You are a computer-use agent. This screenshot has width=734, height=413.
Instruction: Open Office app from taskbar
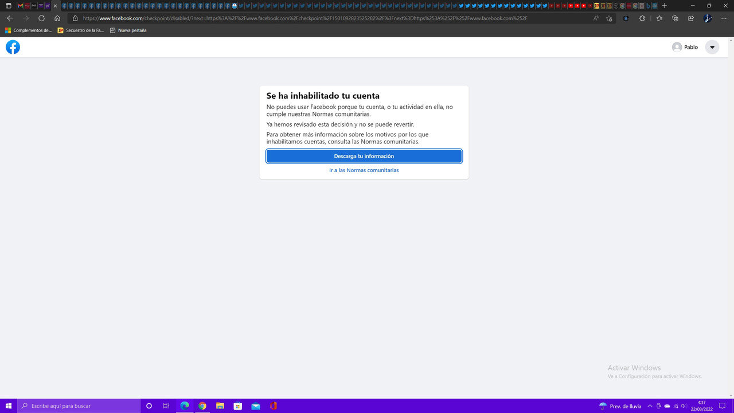click(274, 406)
